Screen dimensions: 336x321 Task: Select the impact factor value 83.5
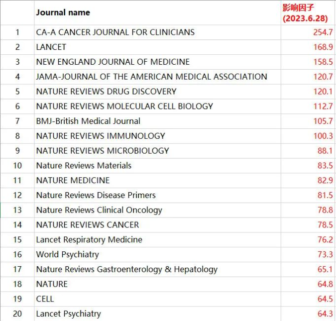(325, 166)
